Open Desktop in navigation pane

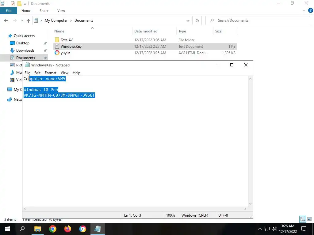coord(23,43)
